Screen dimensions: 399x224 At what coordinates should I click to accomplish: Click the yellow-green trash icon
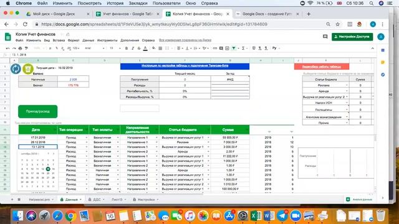(27, 69)
